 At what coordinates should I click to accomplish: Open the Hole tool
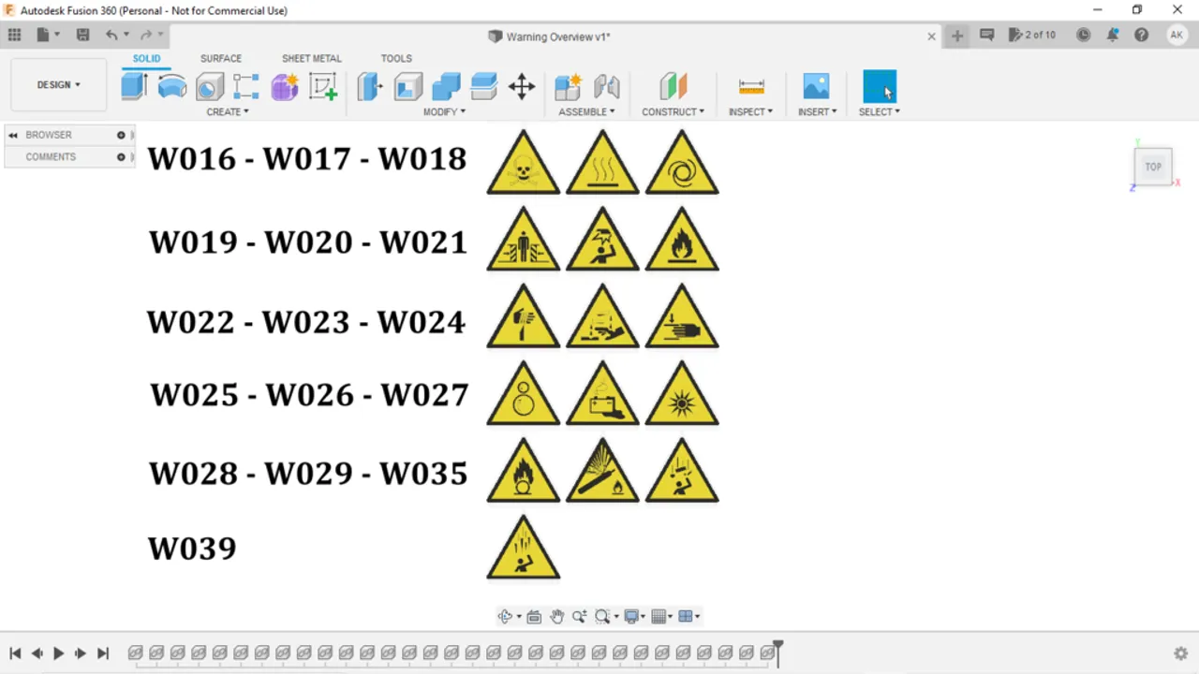pyautogui.click(x=209, y=86)
